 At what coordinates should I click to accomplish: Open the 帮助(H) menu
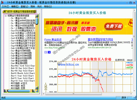pos(48,7)
